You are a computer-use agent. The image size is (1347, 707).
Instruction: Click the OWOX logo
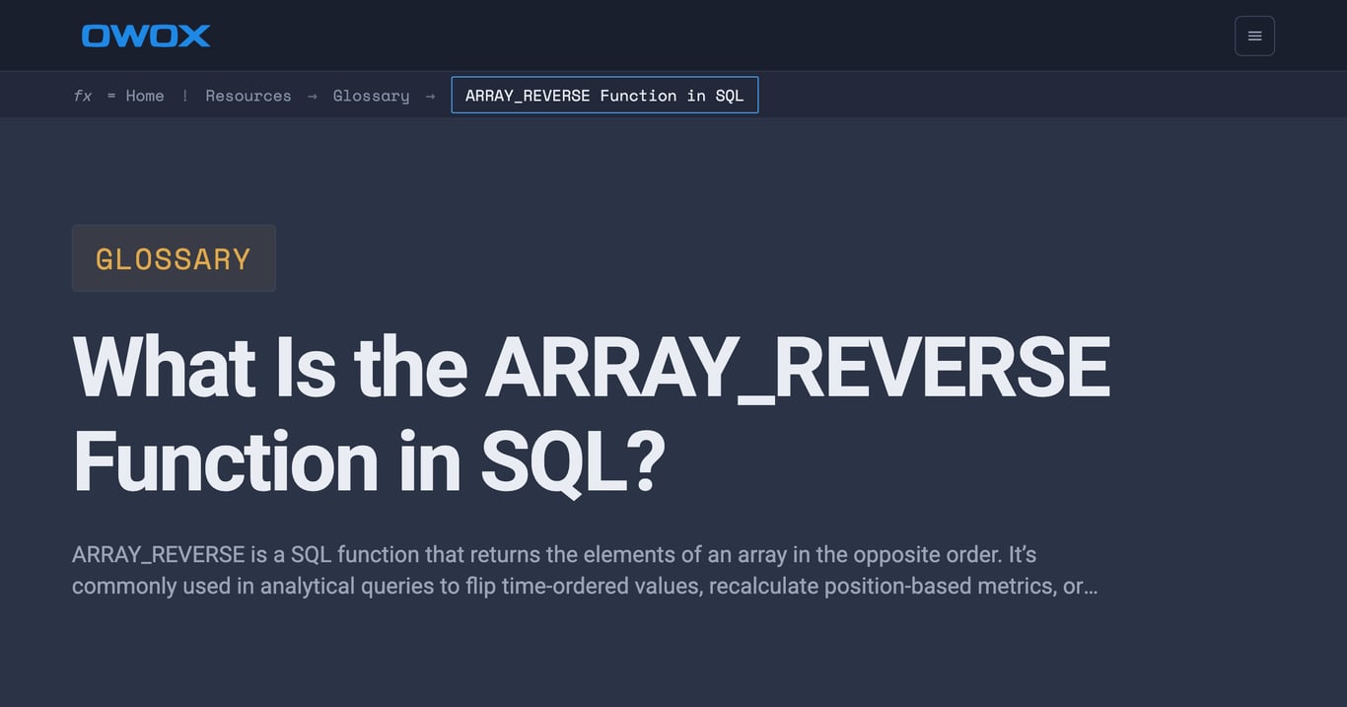click(146, 35)
